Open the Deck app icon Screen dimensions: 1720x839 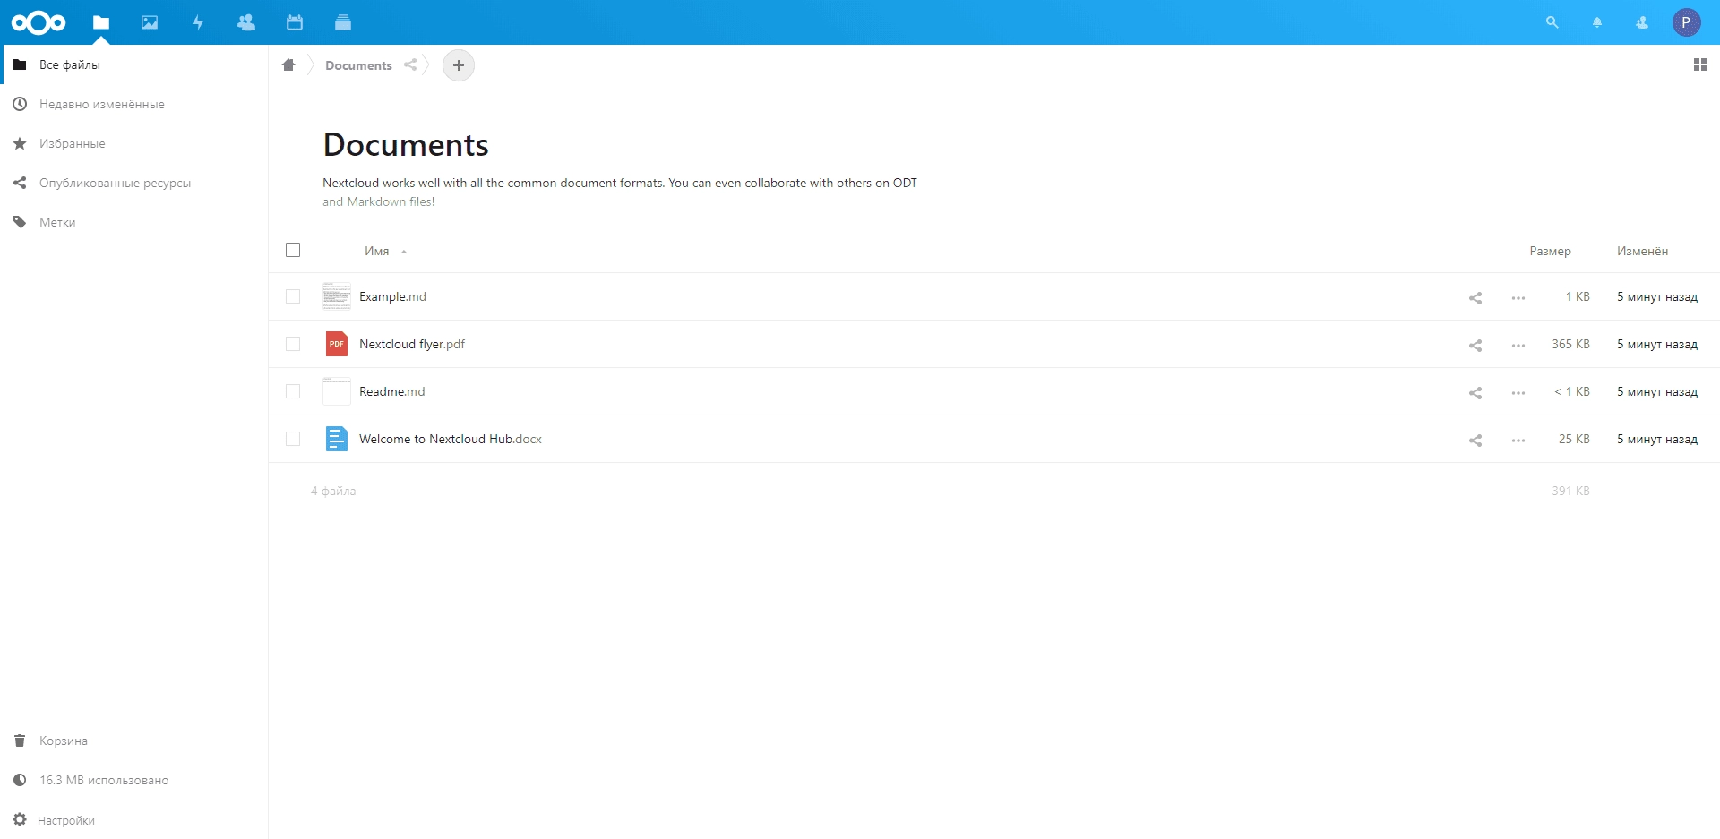pos(343,22)
